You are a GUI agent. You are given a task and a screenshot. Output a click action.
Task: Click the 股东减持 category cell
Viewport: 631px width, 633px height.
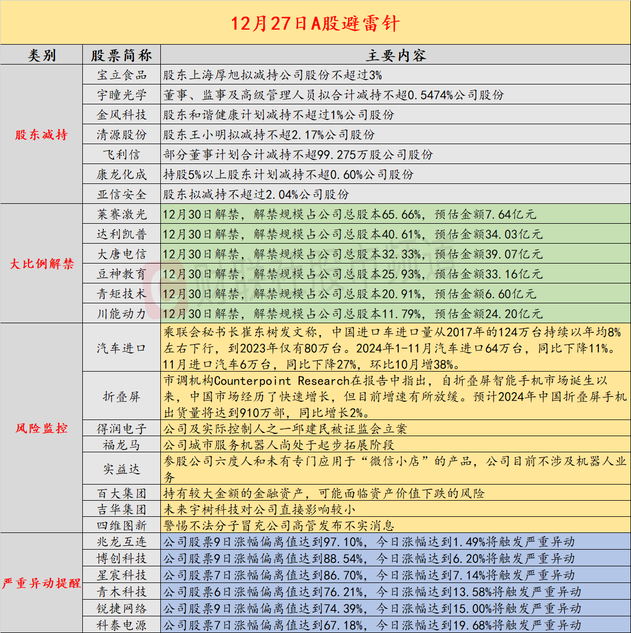click(41, 135)
